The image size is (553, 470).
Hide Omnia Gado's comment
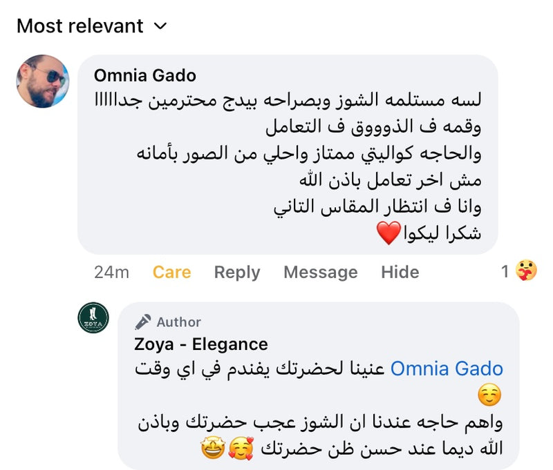pyautogui.click(x=400, y=272)
